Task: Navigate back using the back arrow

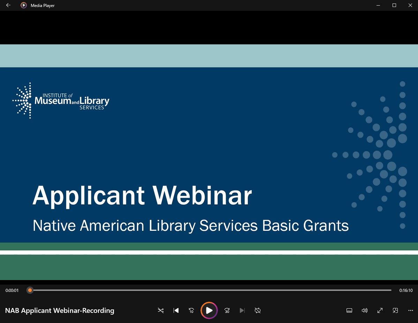Action: coord(8,5)
